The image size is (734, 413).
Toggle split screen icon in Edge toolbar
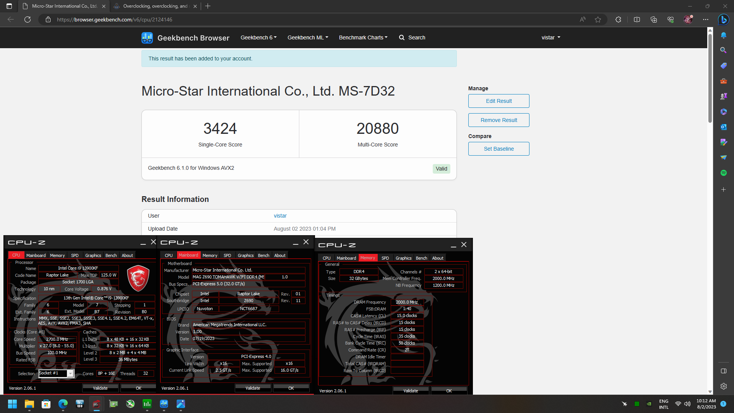point(637,20)
